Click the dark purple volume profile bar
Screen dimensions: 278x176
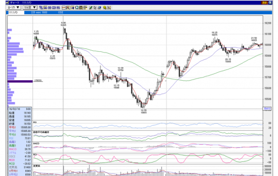coord(20,82)
